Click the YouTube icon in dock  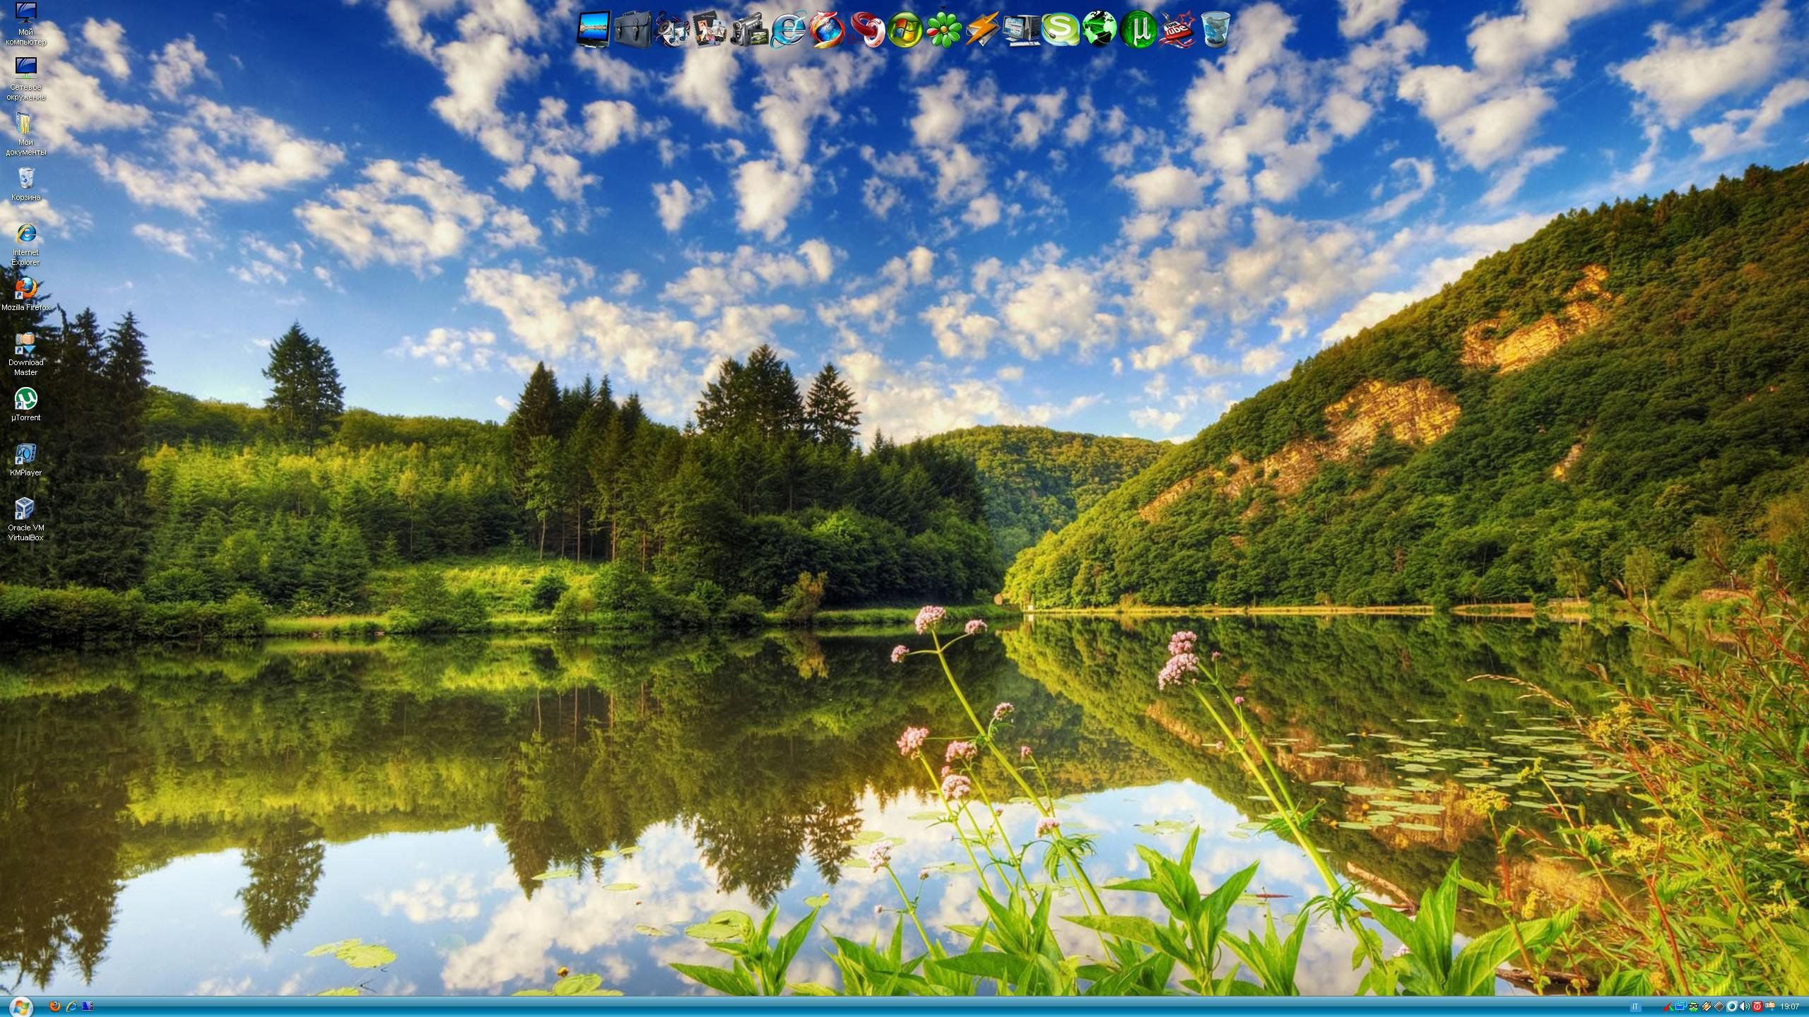click(1177, 30)
